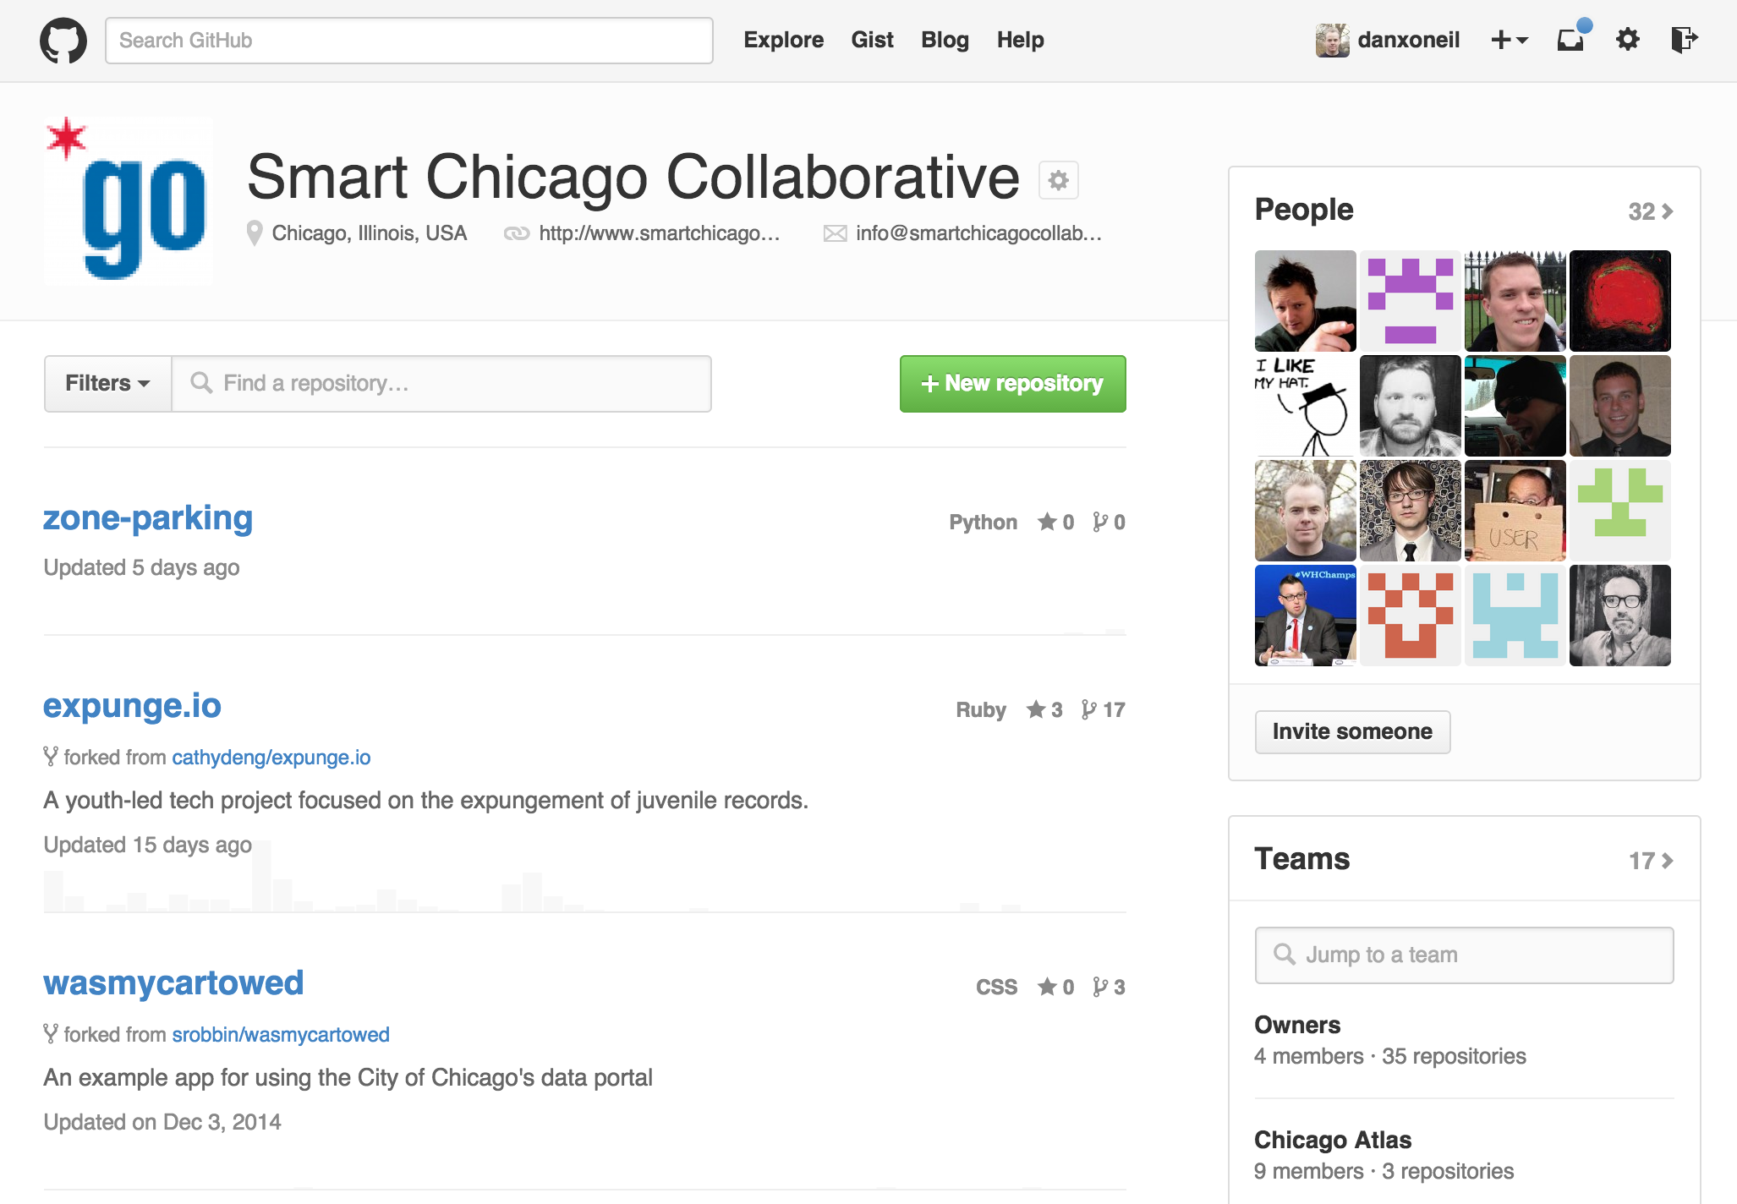Viewport: 1737px width, 1204px height.
Task: Click the Invite someone button
Action: 1352,731
